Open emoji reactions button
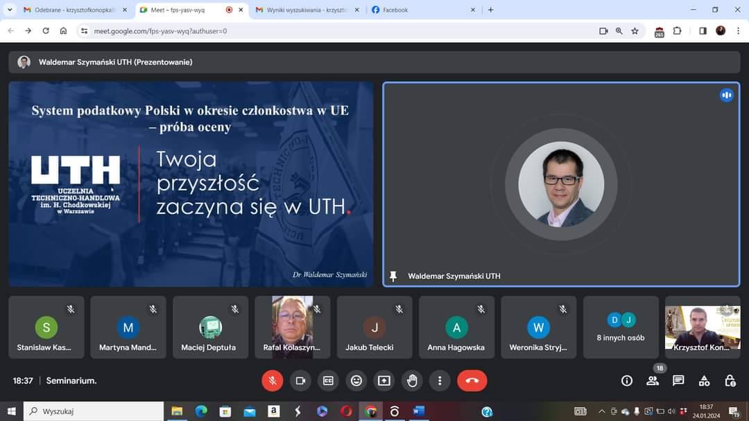Screen dimensions: 749x421 click(356, 380)
